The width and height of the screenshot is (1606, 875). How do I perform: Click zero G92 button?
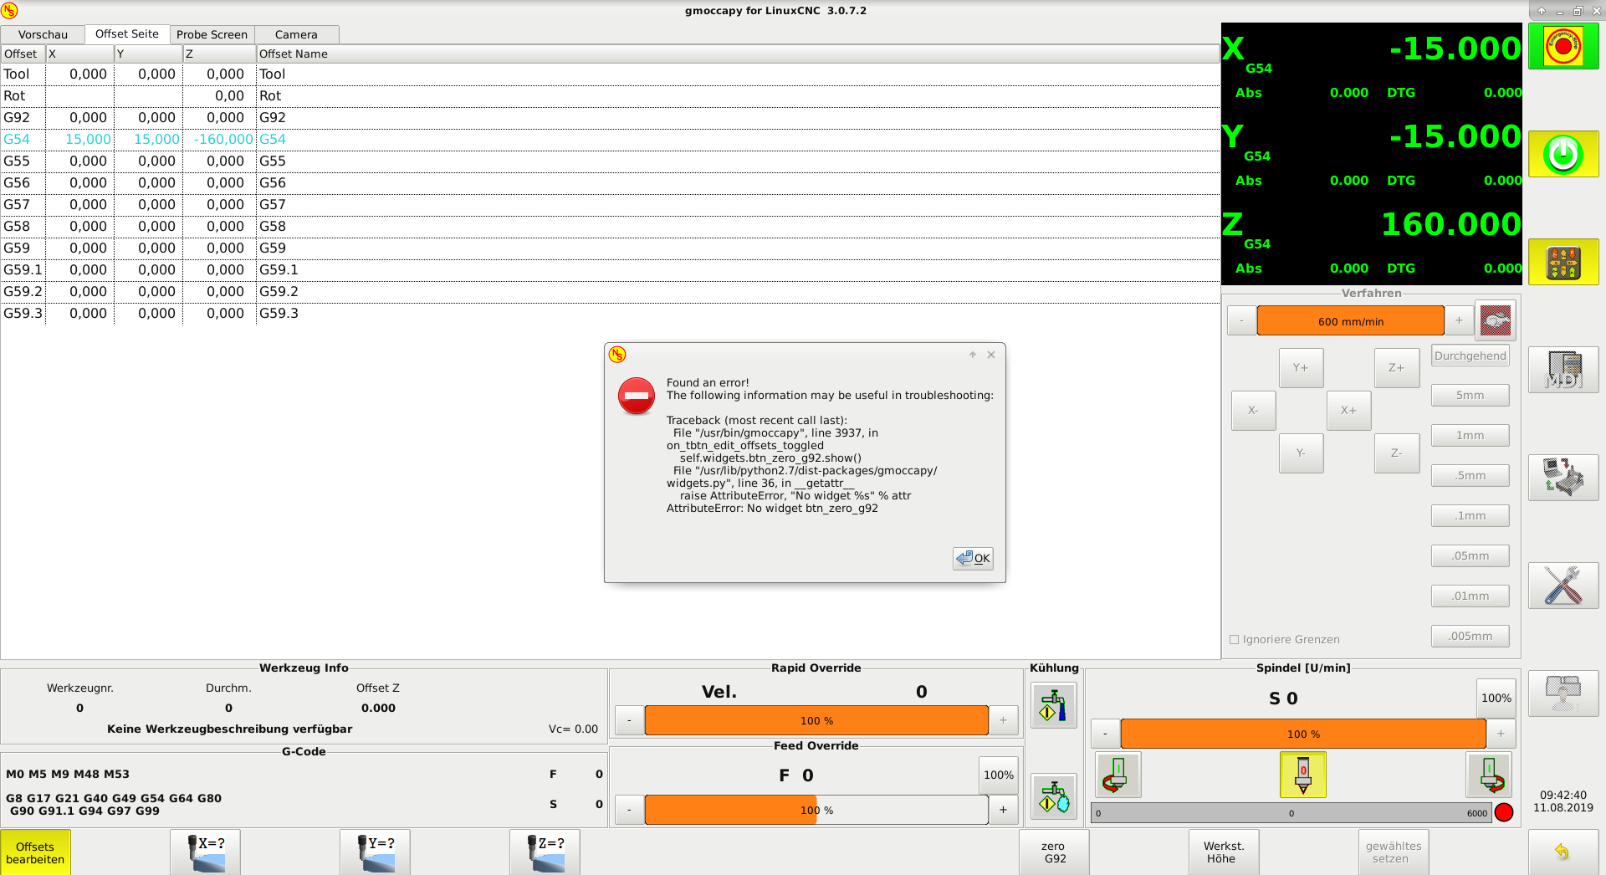click(x=1054, y=852)
